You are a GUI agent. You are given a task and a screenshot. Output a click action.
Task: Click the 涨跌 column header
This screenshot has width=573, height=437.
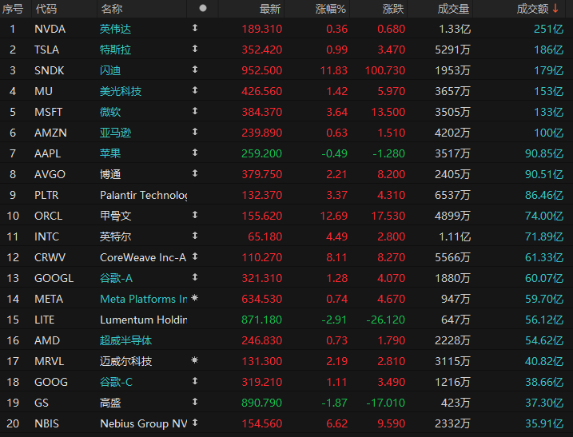click(x=393, y=9)
